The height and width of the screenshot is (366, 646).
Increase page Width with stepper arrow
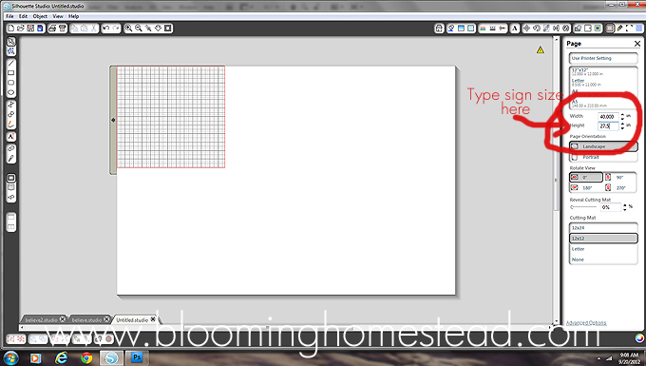[x=622, y=115]
